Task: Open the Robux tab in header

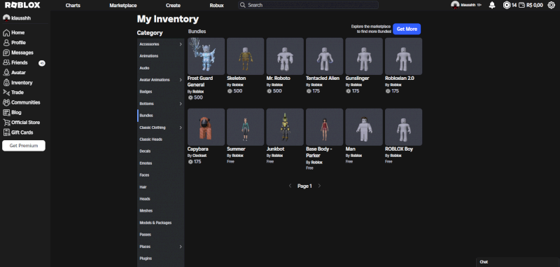Action: [216, 6]
